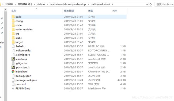
Task: Select the config folder icon
Action: [x=13, y=21]
